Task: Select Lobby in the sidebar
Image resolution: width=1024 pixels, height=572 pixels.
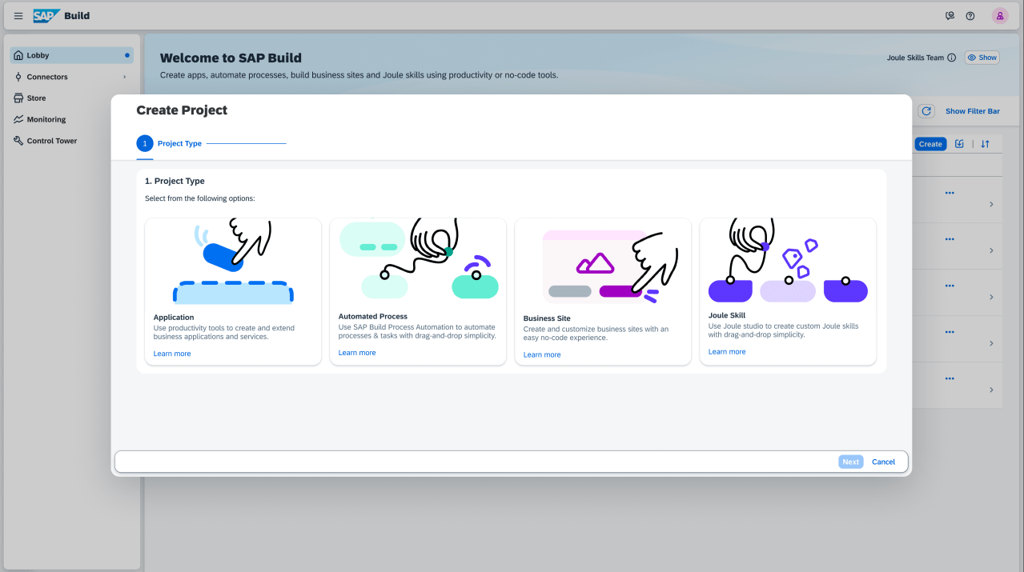Action: point(71,55)
